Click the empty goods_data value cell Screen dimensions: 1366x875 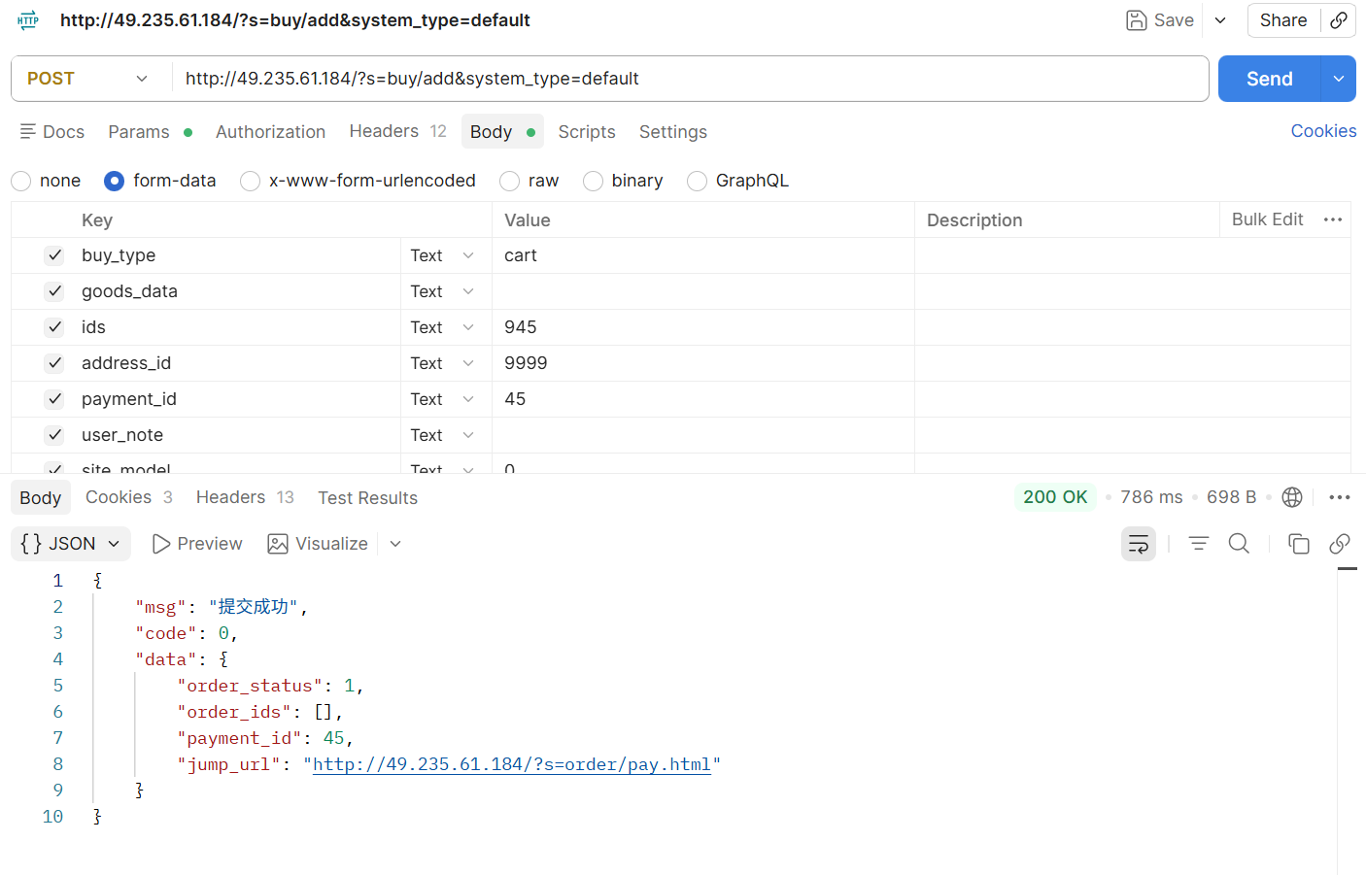point(702,291)
